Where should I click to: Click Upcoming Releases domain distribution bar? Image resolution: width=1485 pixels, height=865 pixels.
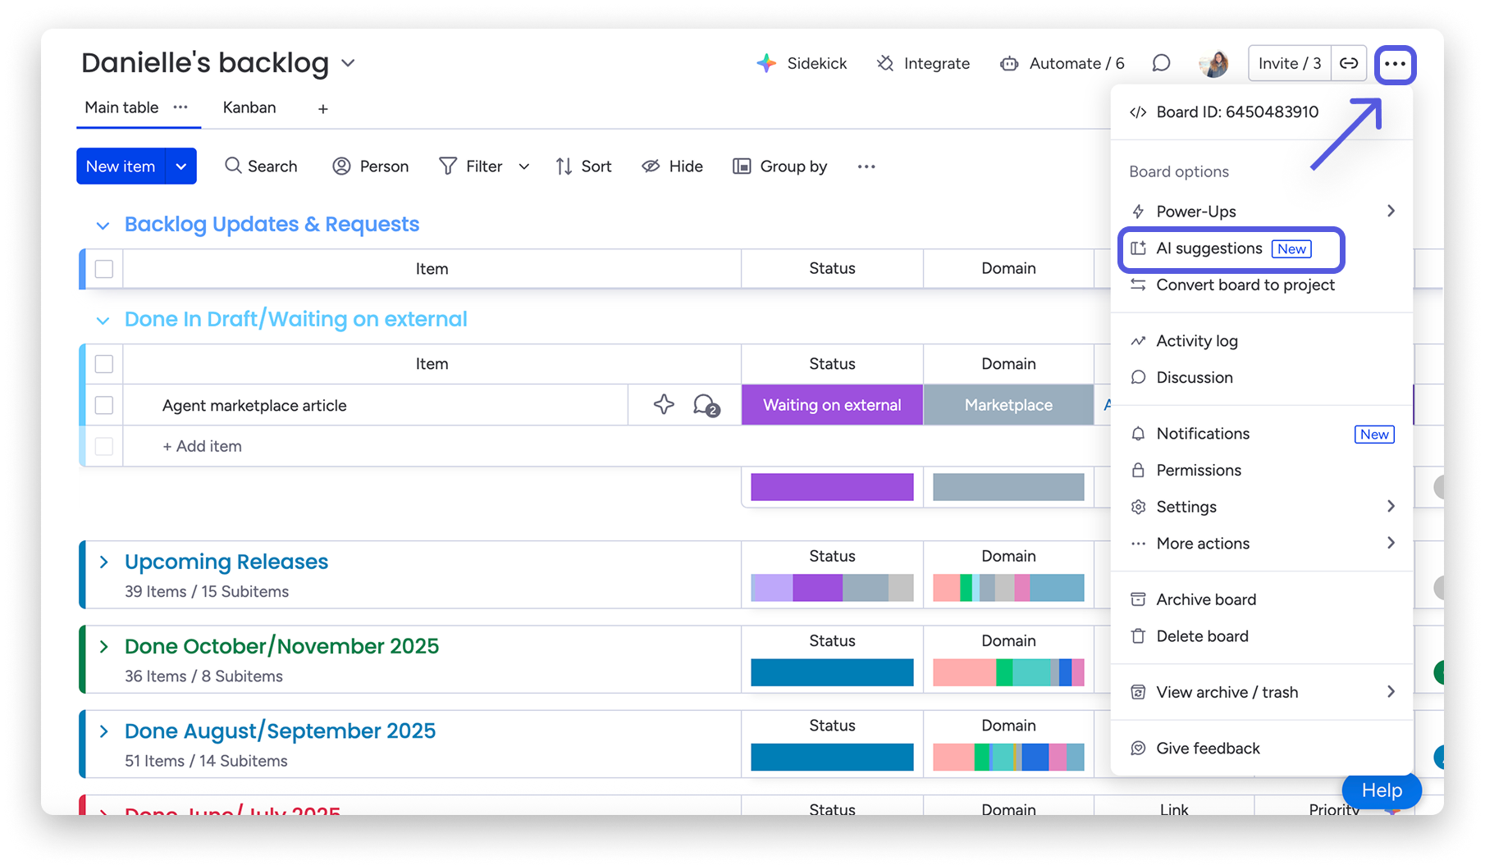point(1008,588)
